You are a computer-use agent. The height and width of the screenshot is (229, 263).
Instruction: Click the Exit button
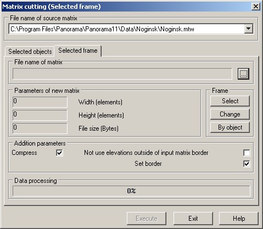pyautogui.click(x=193, y=219)
